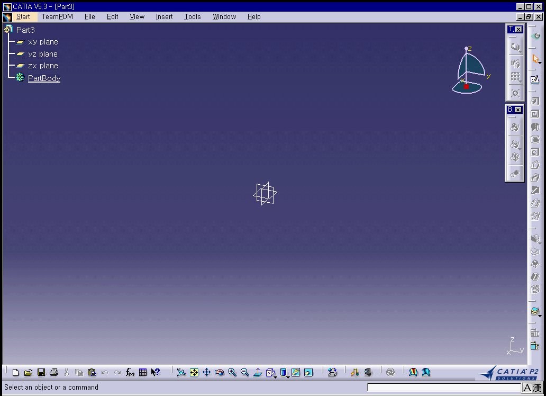This screenshot has height=396, width=546.
Task: Click the Print icon
Action: [54, 372]
